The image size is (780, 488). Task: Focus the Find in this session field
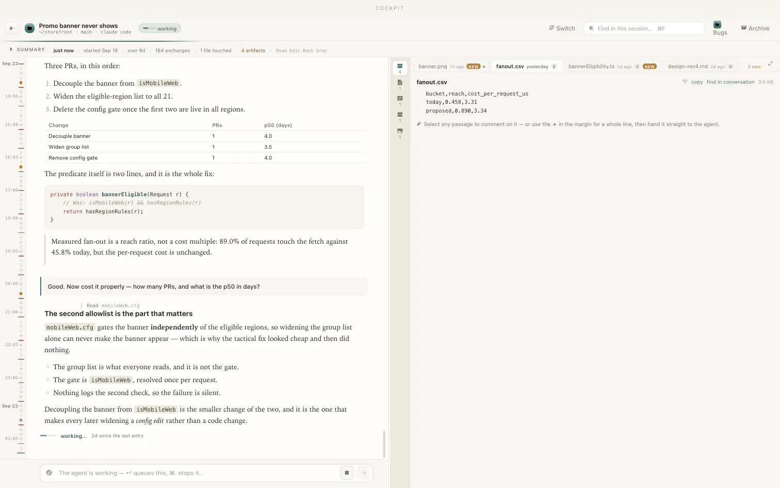pyautogui.click(x=644, y=28)
